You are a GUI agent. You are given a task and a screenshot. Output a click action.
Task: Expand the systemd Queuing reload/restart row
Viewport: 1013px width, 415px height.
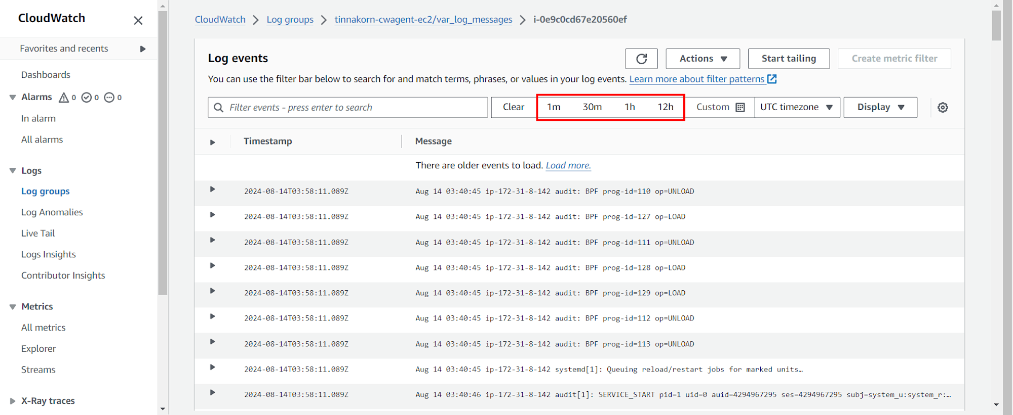pos(213,367)
